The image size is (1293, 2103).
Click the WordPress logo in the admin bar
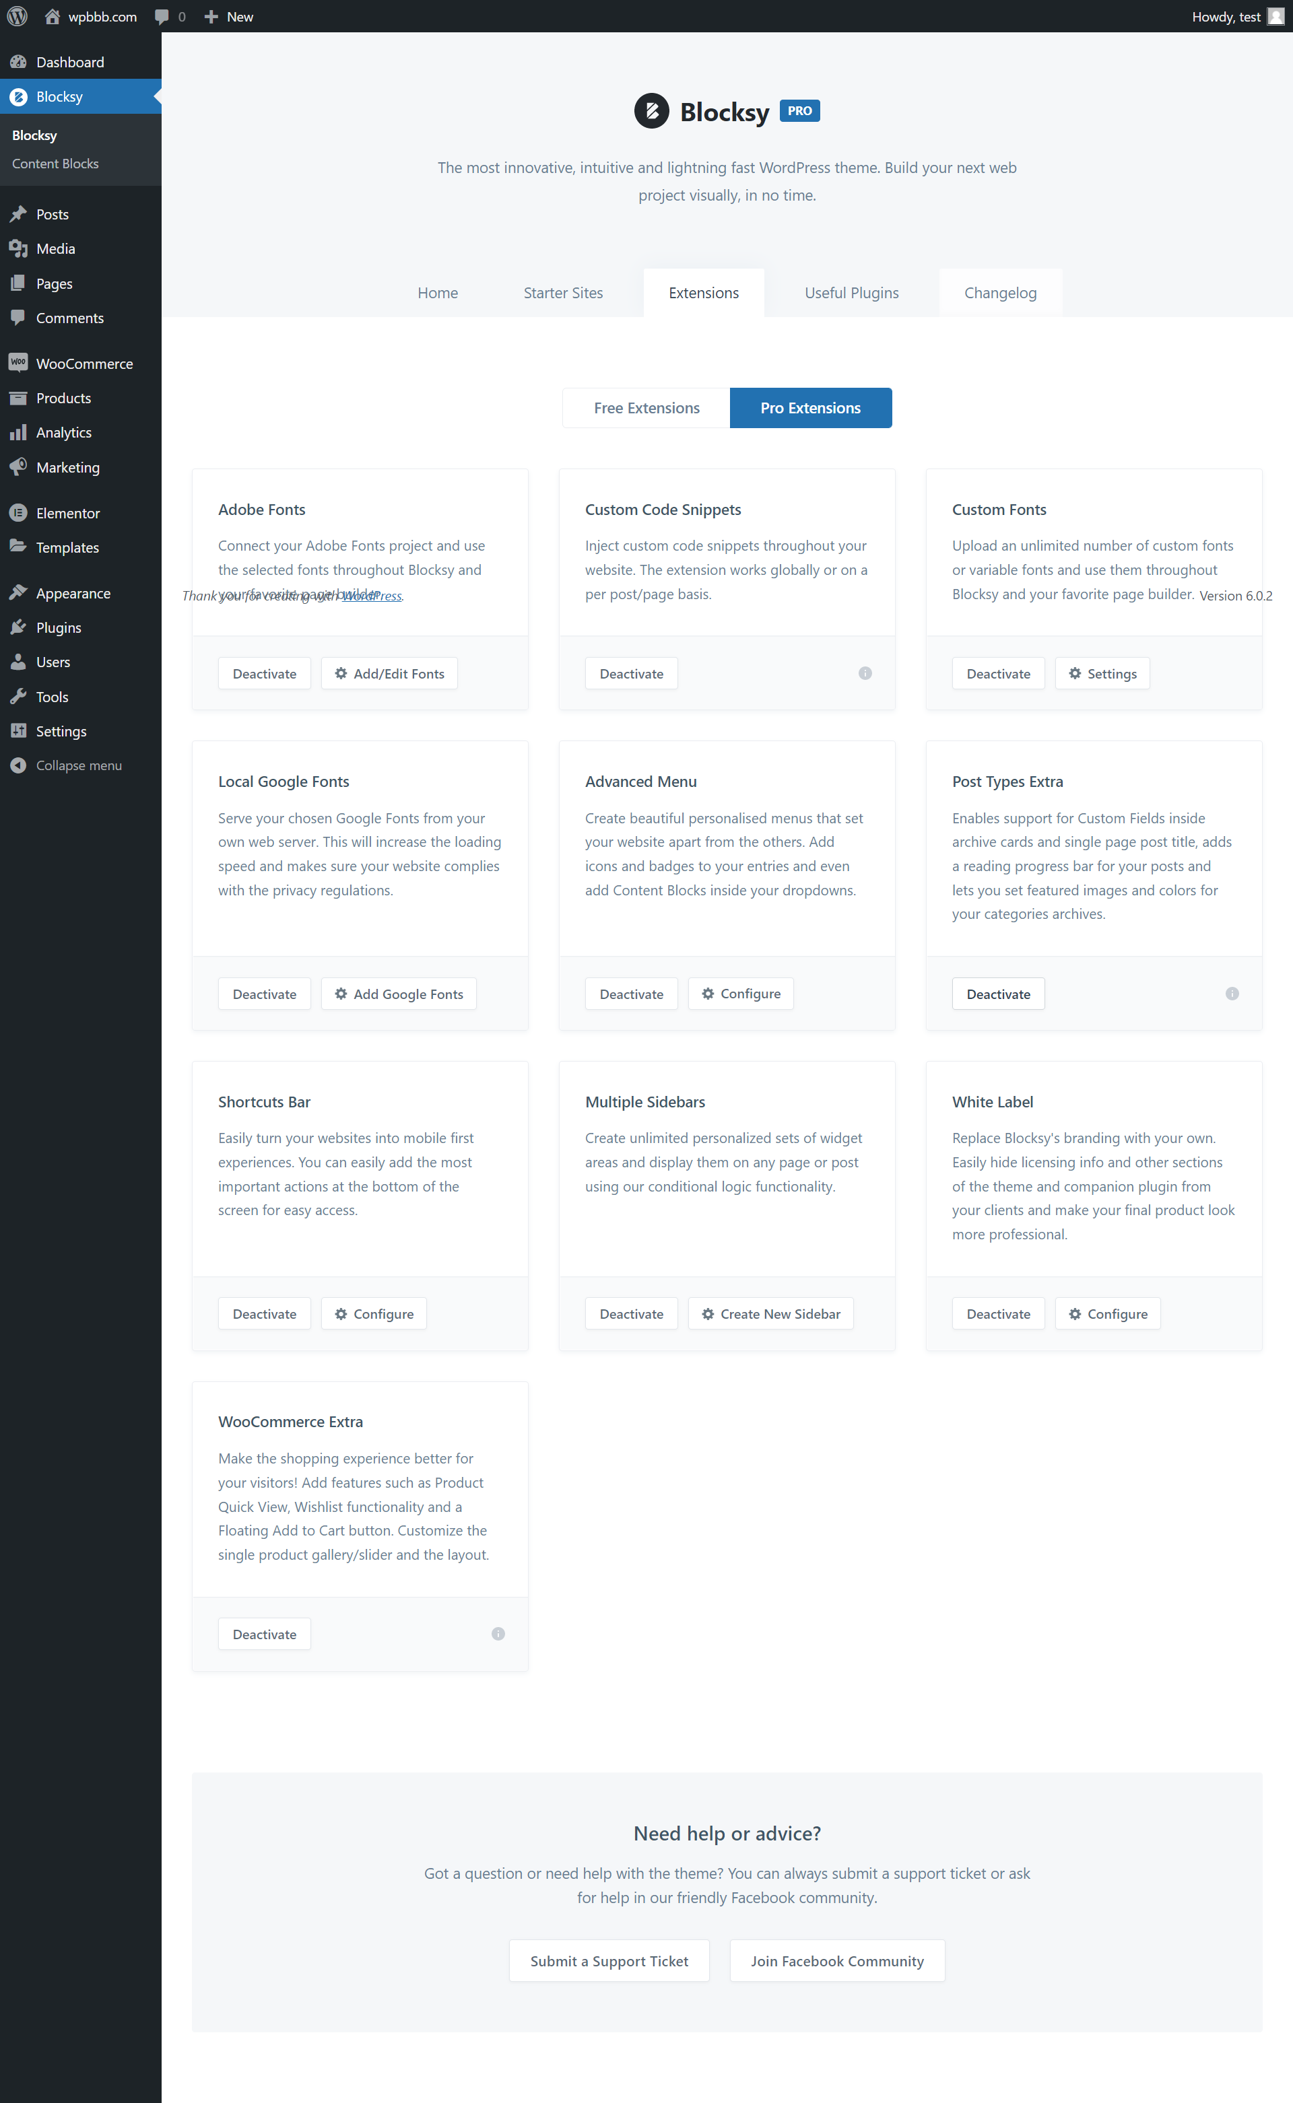tap(17, 15)
